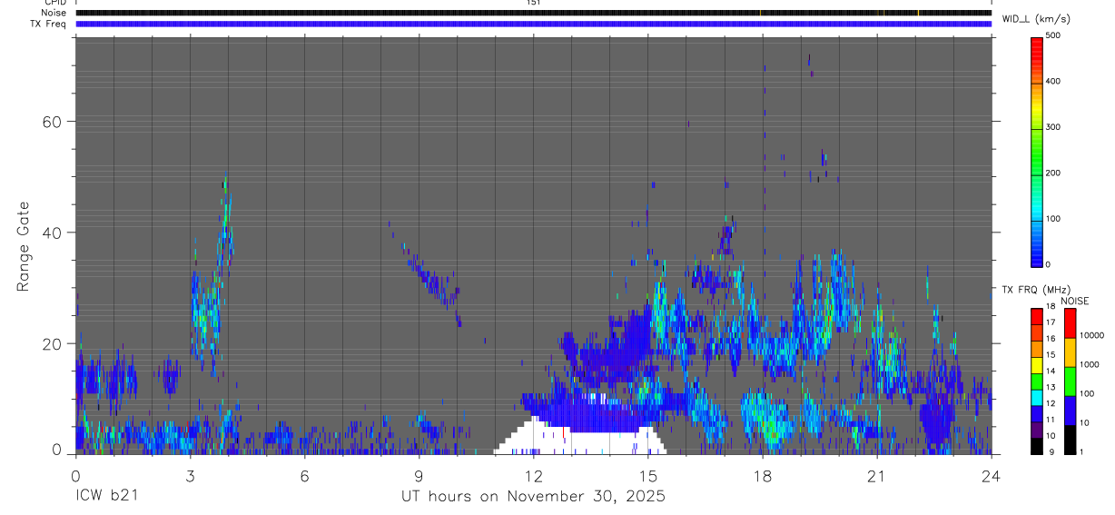Screen dimensions: 1115x515
Task: Click the 'NOISE' legend title
Action: click(1076, 301)
